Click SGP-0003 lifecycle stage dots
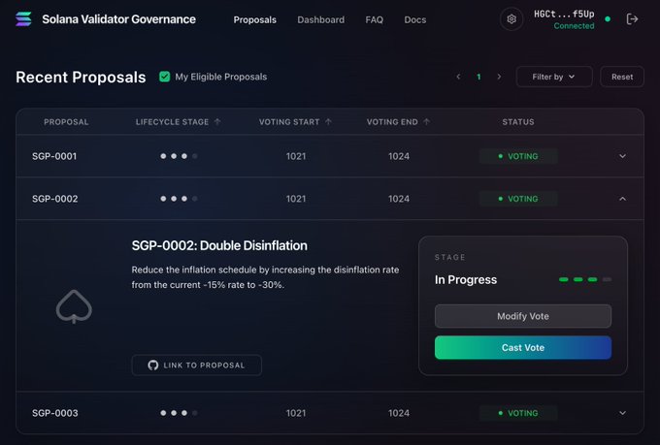Image resolution: width=660 pixels, height=445 pixels. [x=179, y=413]
